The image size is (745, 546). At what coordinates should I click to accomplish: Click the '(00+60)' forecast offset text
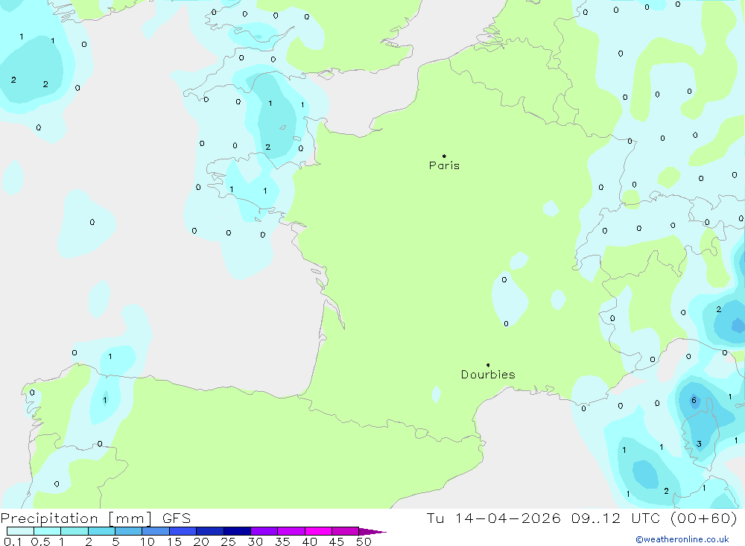(x=704, y=518)
